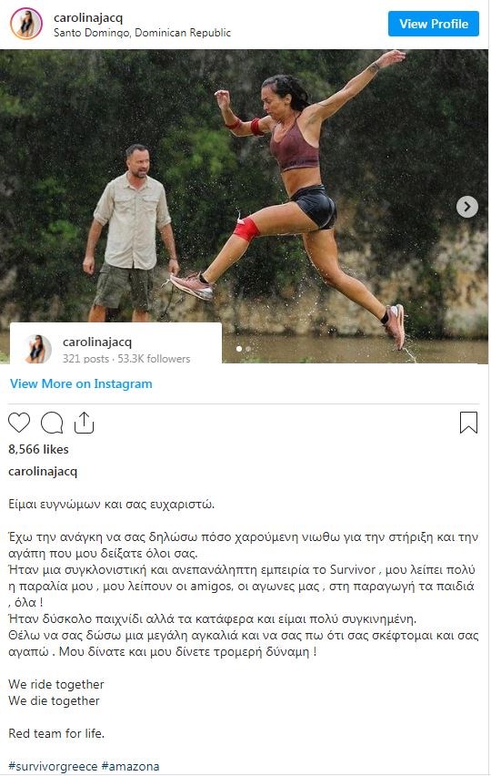Open the carolinajacq username in the header

coord(88,17)
